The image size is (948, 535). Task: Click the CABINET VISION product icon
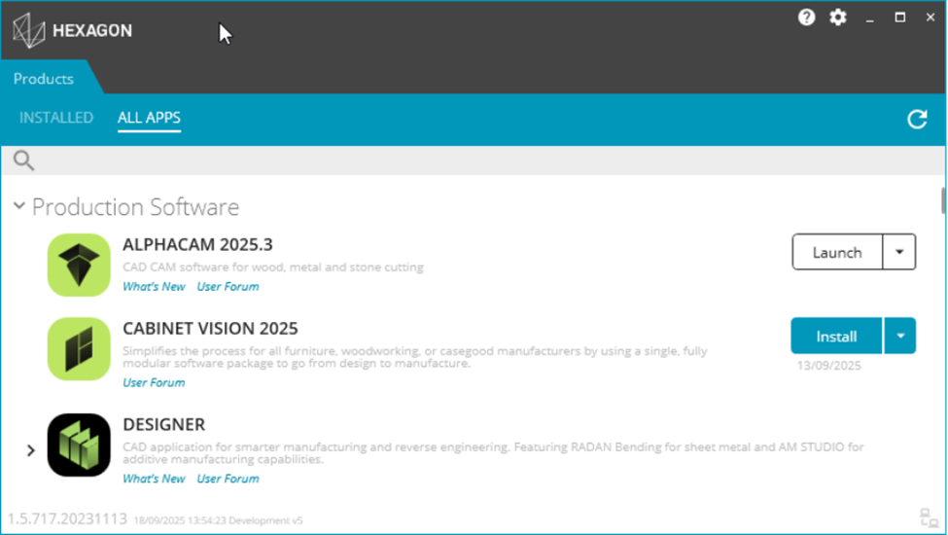click(79, 349)
